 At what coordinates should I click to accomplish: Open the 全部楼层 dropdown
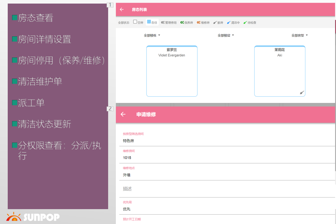(x=226, y=35)
